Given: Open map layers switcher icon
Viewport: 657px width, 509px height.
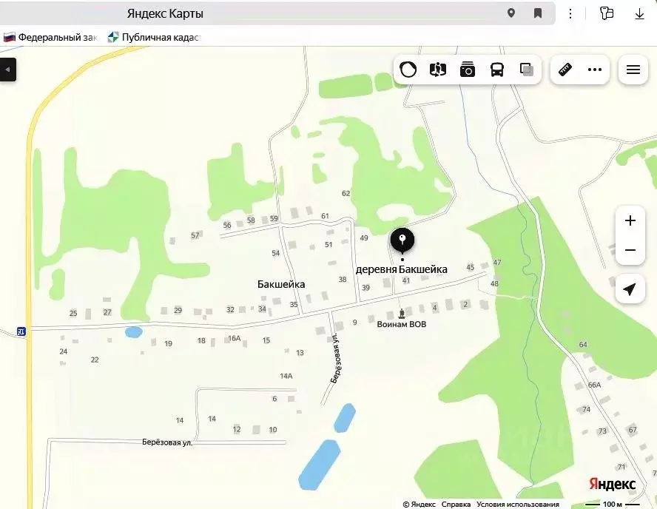Looking at the screenshot, I should point(527,70).
